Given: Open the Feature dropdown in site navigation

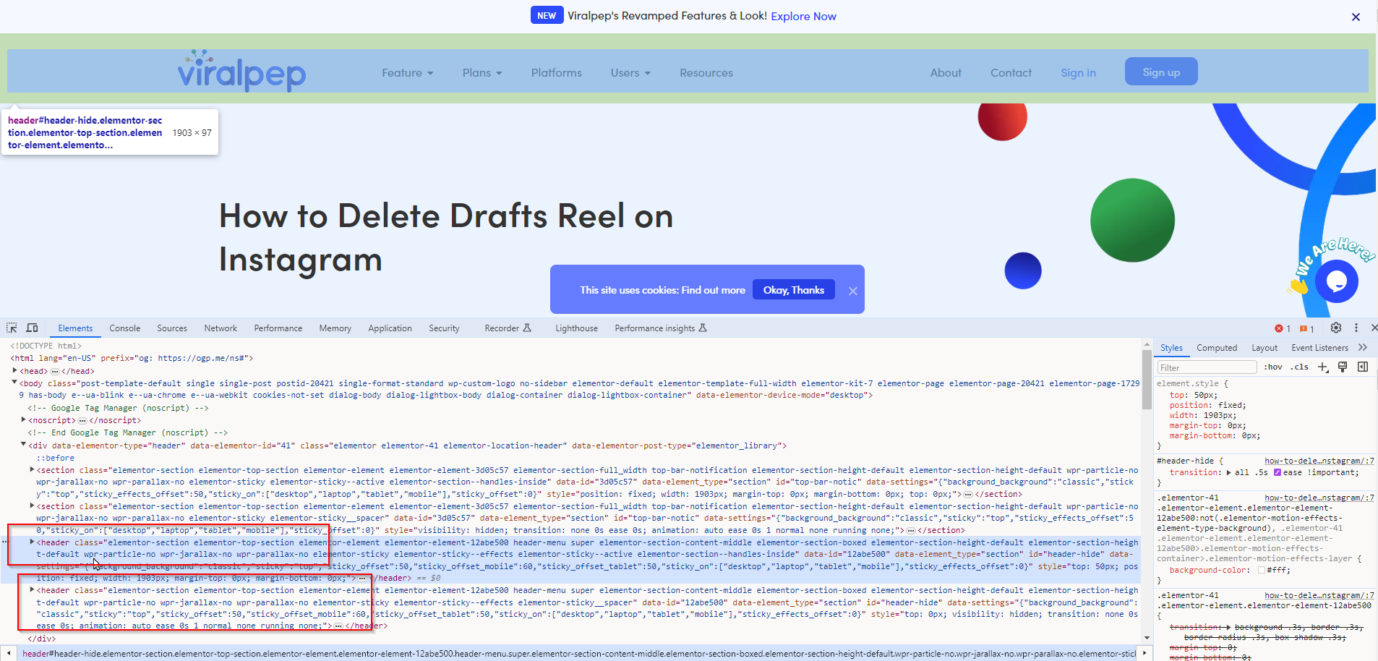Looking at the screenshot, I should click(x=407, y=73).
